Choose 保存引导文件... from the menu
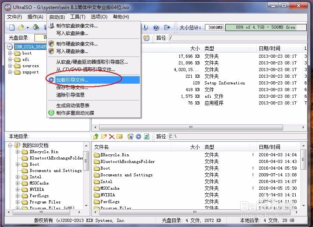 [x=93, y=88]
